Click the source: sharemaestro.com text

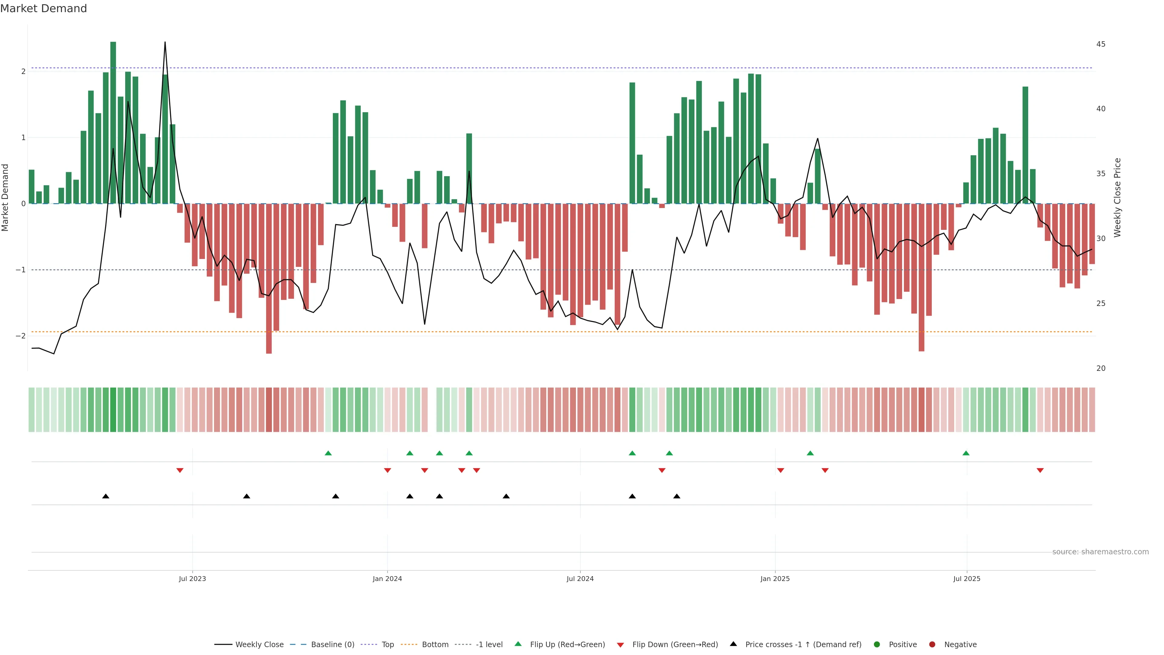tap(1100, 552)
